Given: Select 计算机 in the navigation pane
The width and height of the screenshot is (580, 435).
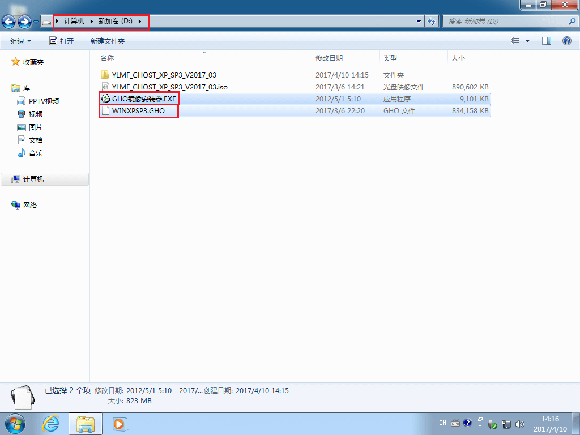Looking at the screenshot, I should (33, 179).
